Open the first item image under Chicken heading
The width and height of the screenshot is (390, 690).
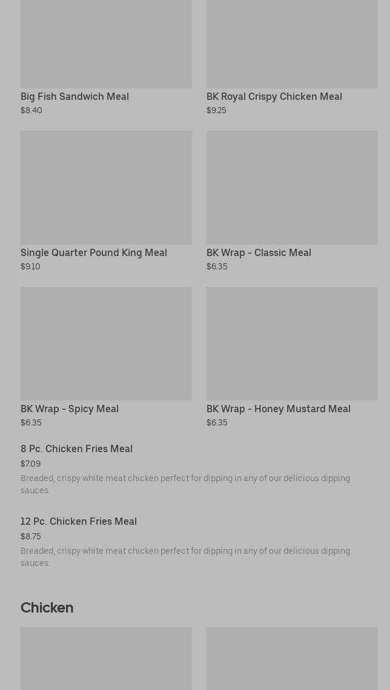106,658
